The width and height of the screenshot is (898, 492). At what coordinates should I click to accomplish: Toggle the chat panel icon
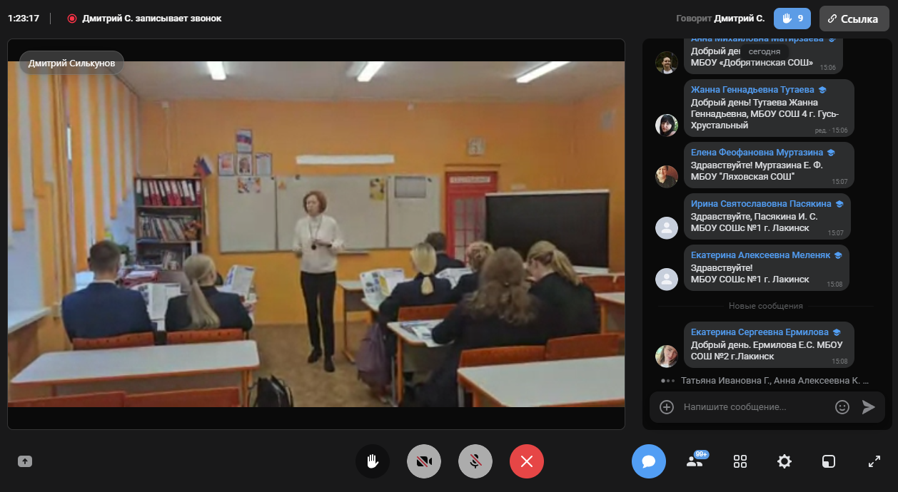(x=648, y=461)
